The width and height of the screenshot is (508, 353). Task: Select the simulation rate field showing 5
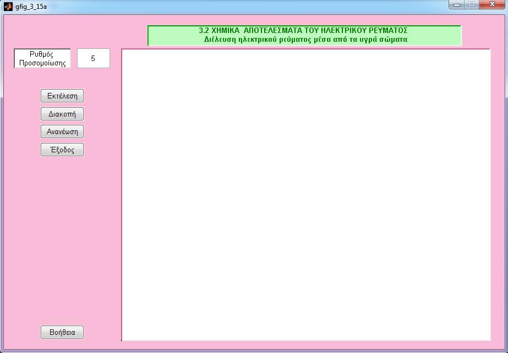tap(94, 58)
